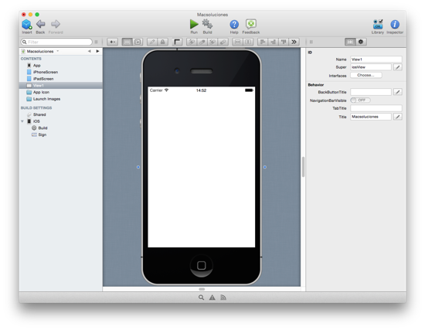Screen dimensions: 425x330
Task: Click the left blue resize handle
Action: pyautogui.click(x=138, y=167)
